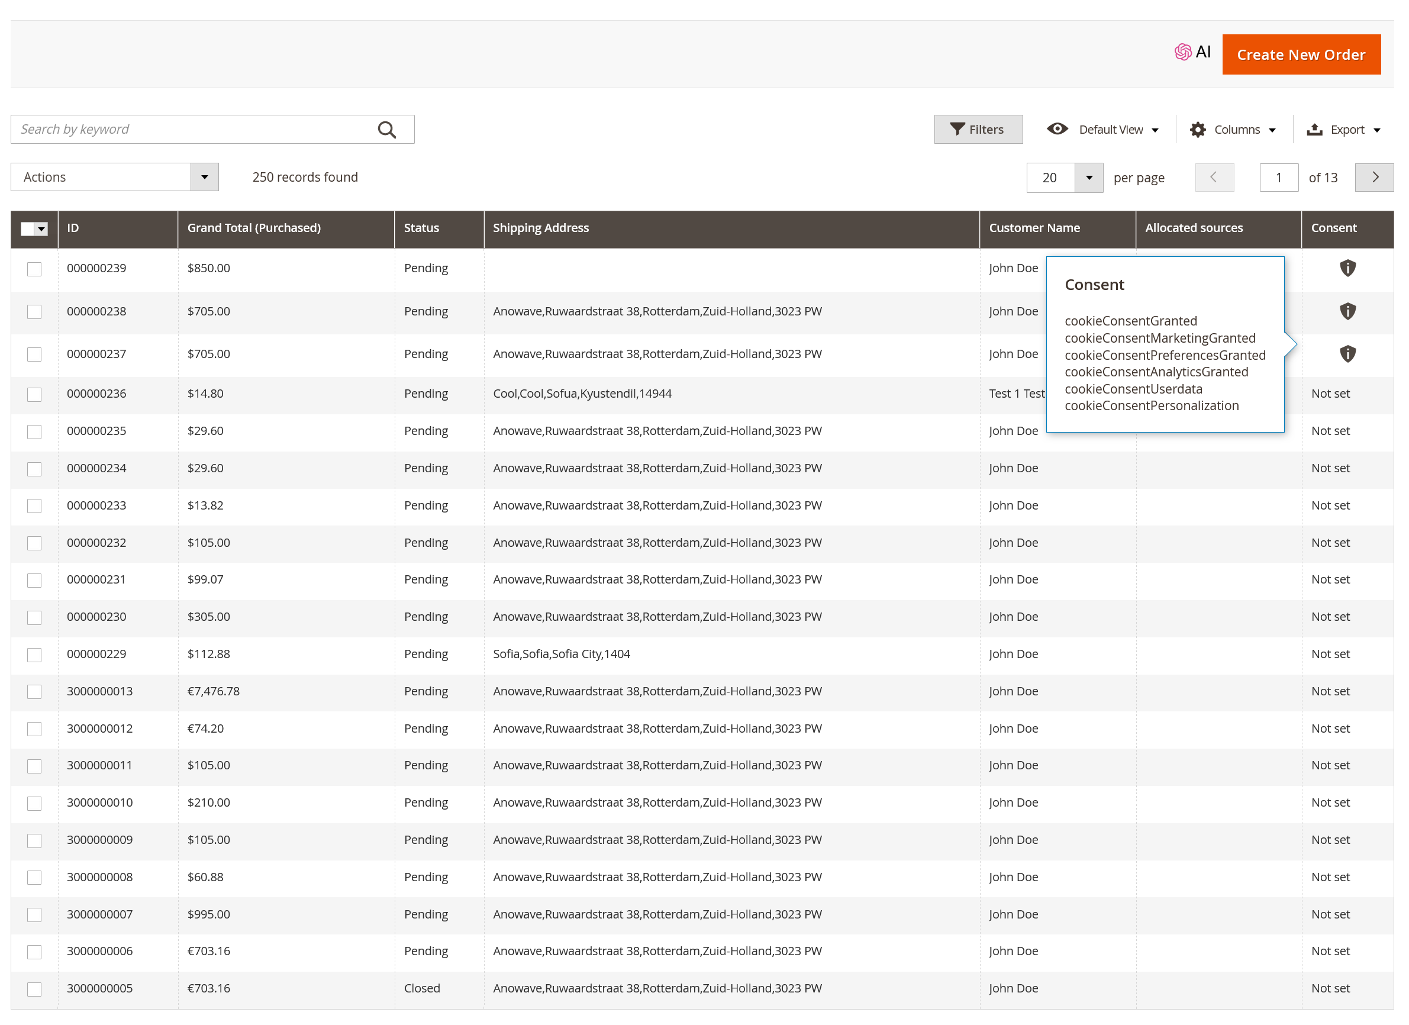1409x1025 pixels.
Task: Click the Consent column header
Action: point(1347,228)
